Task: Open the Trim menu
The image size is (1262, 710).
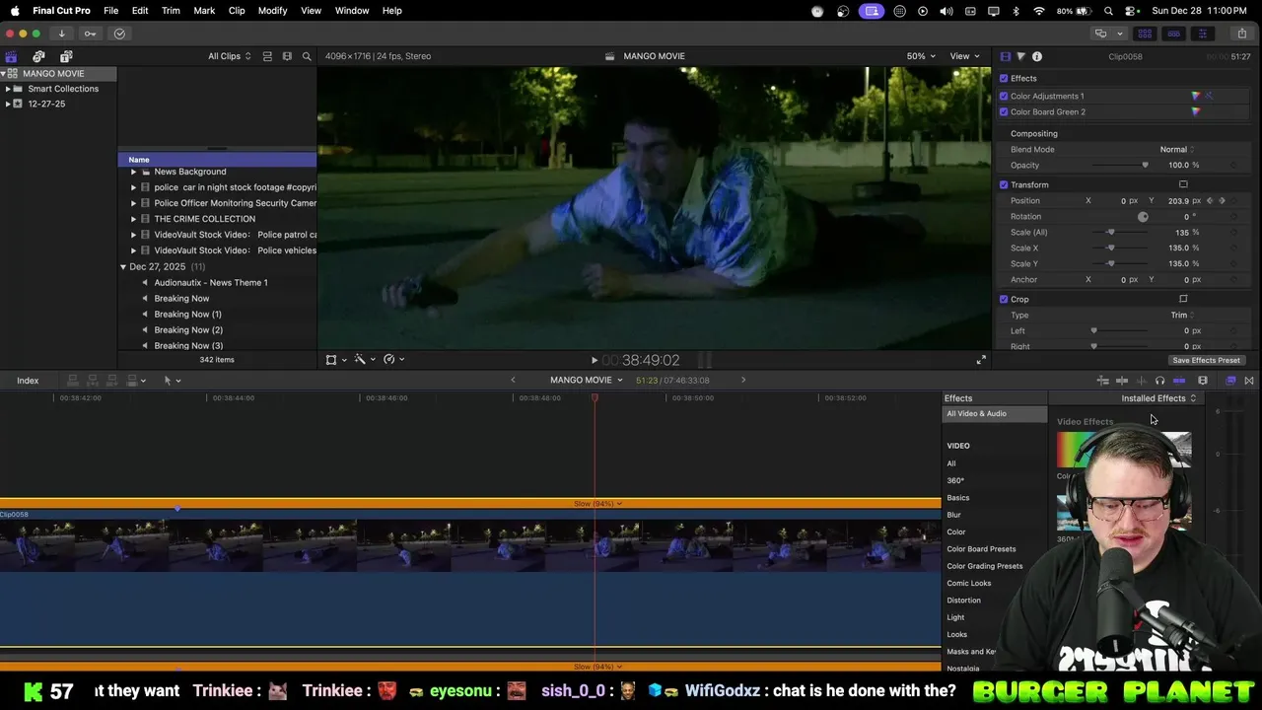Action: [171, 10]
